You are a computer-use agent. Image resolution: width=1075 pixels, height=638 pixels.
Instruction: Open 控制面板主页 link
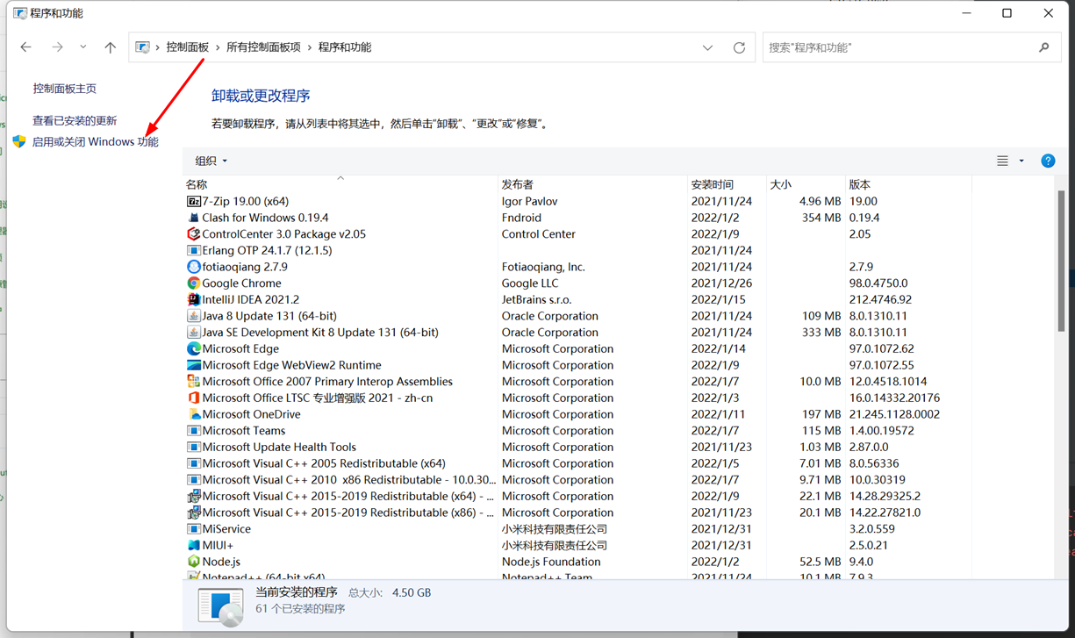pyautogui.click(x=65, y=89)
